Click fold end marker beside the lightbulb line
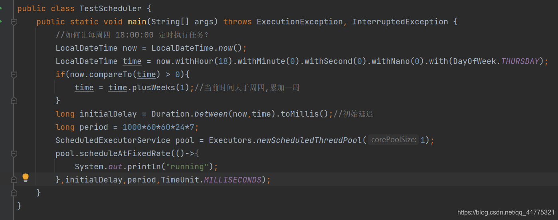558x220 pixels. point(14,180)
